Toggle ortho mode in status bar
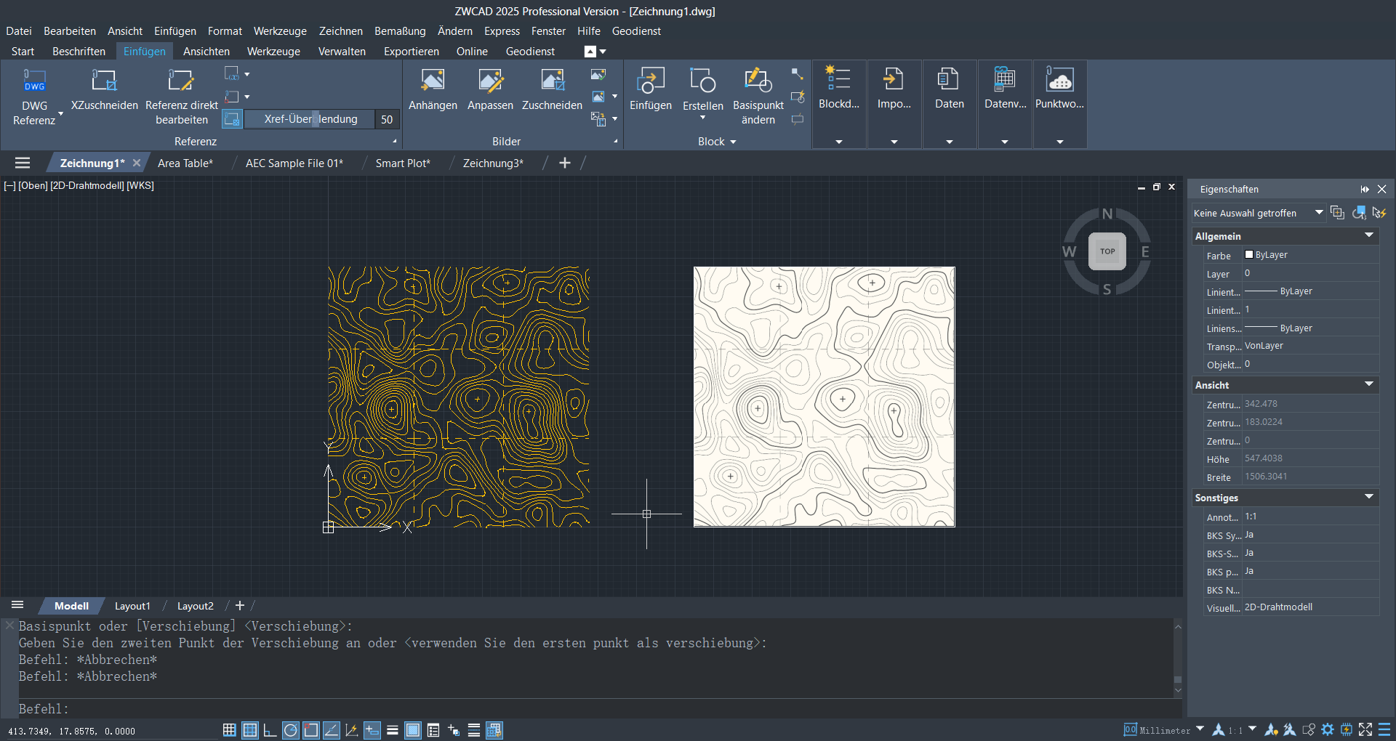The image size is (1396, 741). pyautogui.click(x=270, y=730)
